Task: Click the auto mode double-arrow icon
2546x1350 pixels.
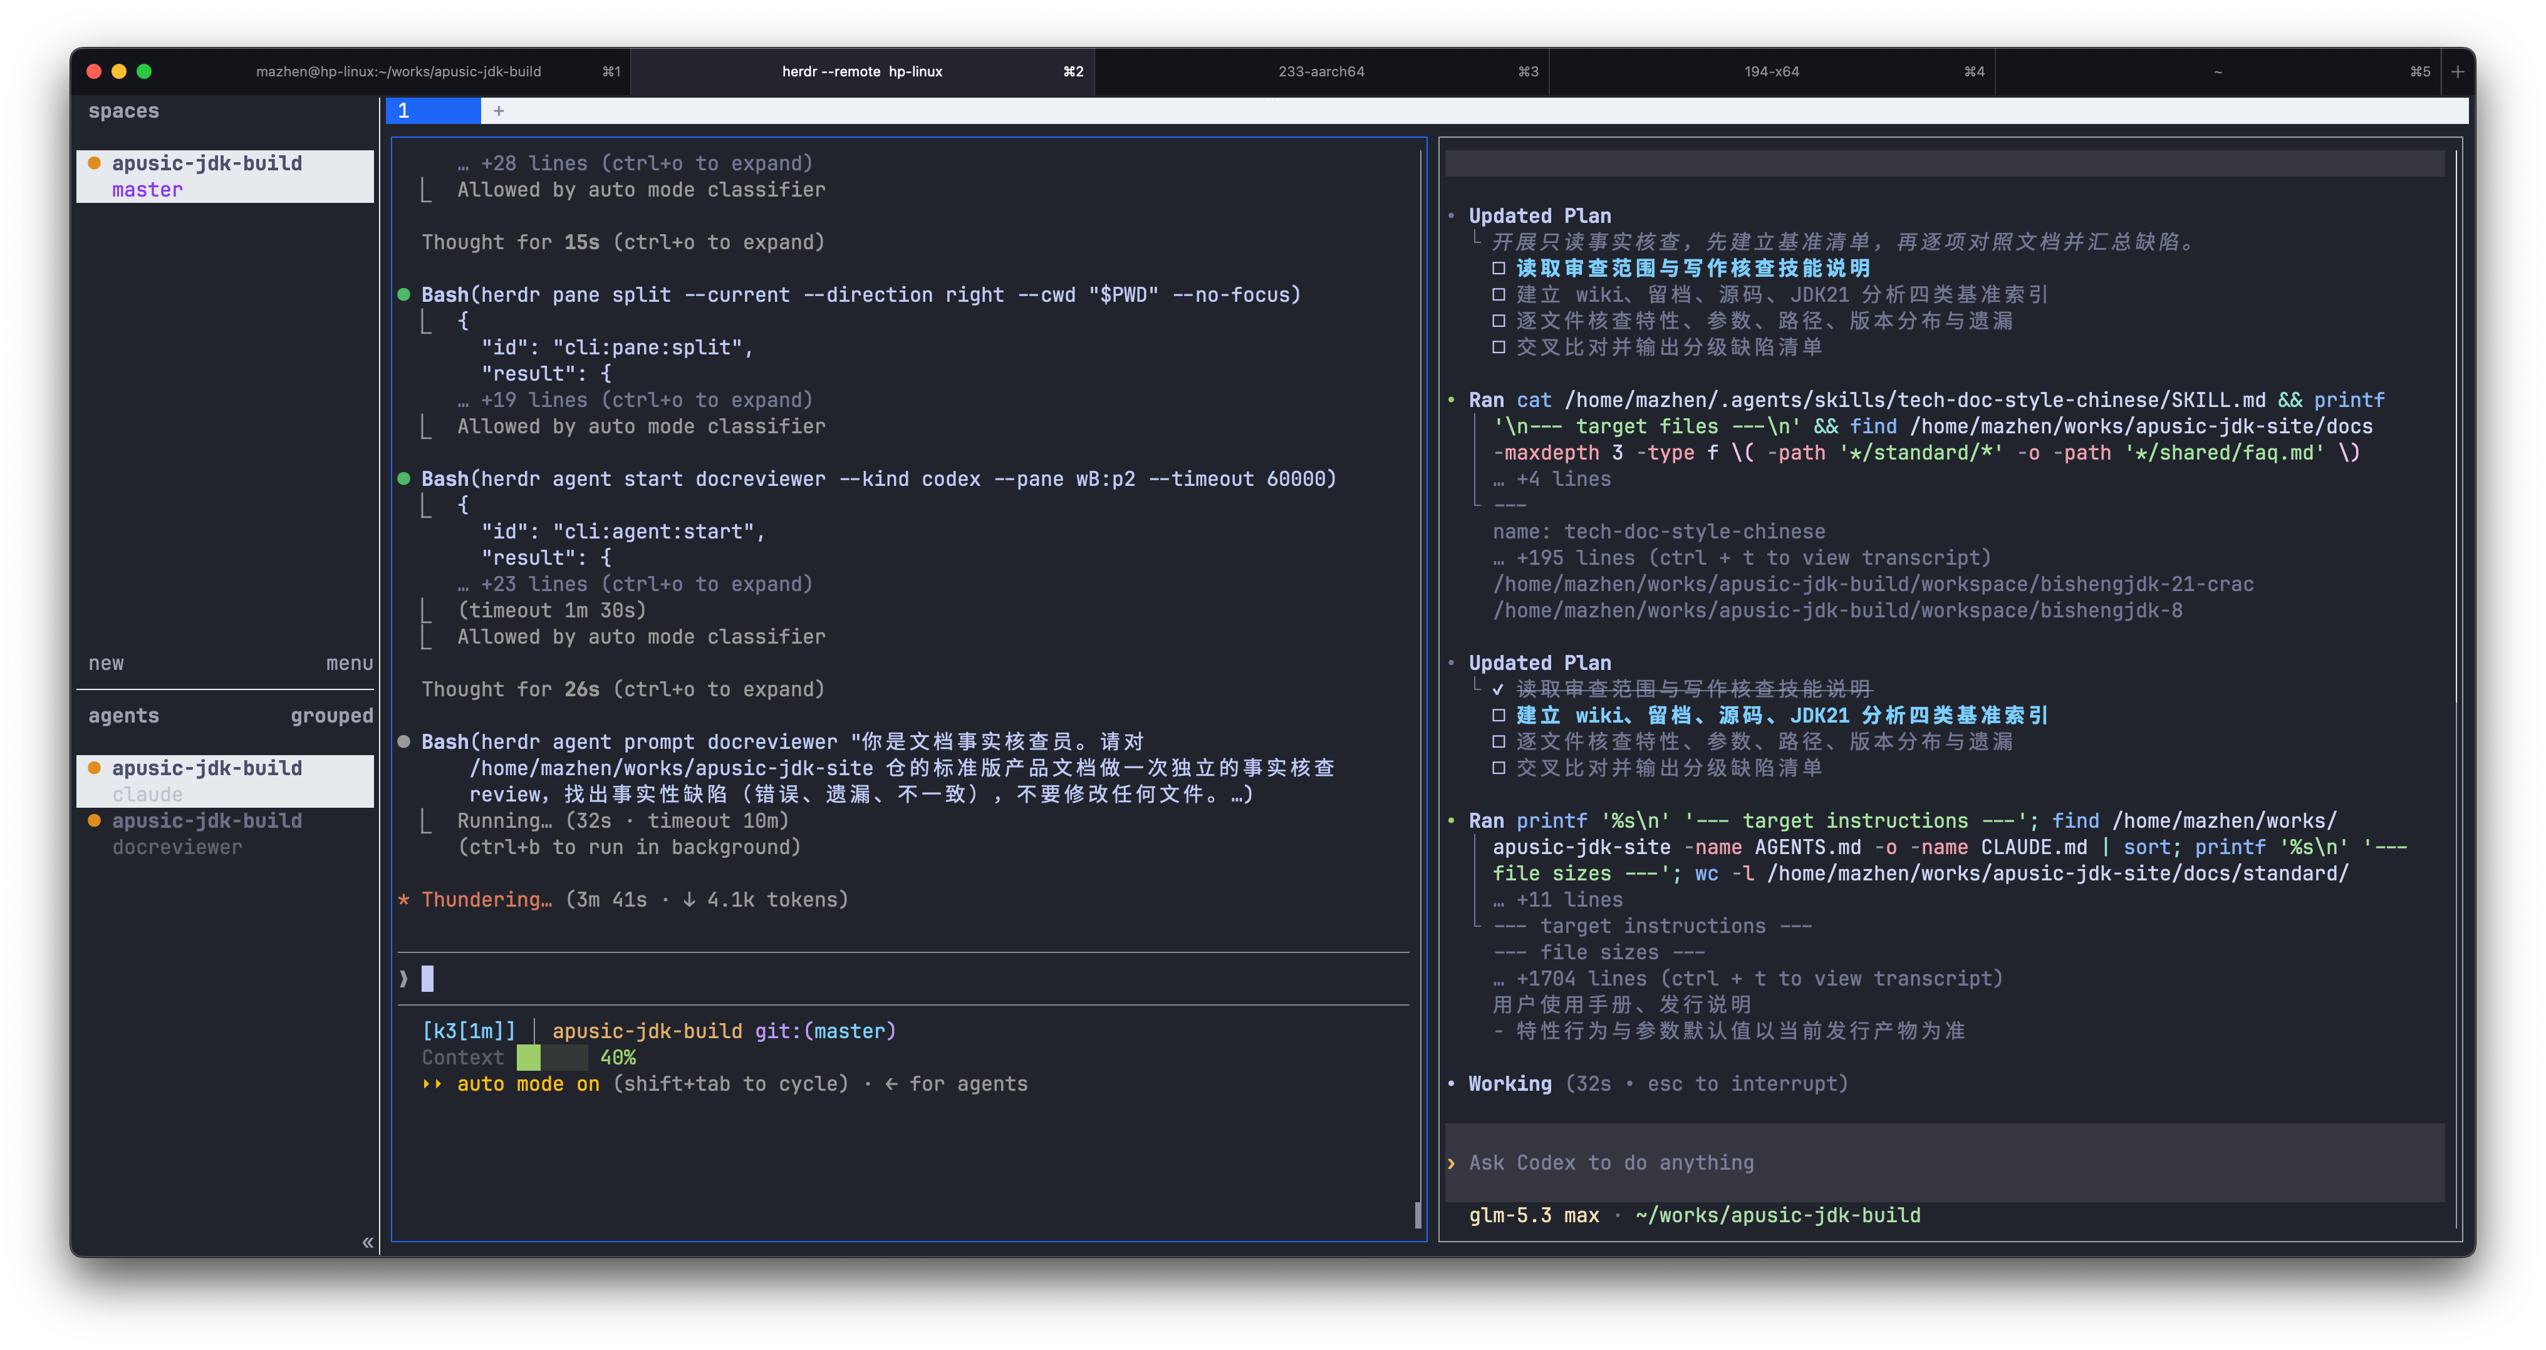Action: [432, 1083]
